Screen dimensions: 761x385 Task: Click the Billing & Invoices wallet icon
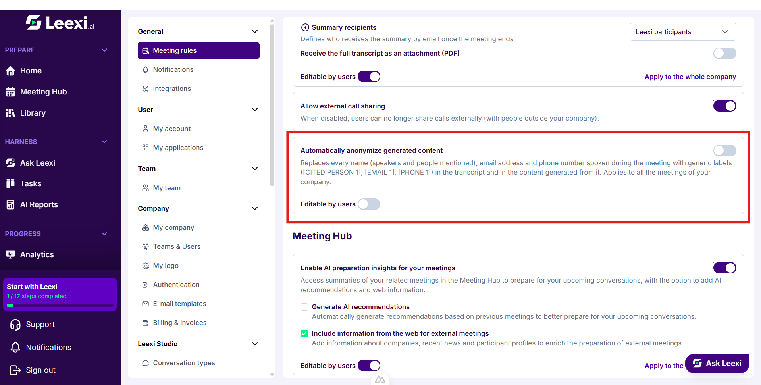coord(146,323)
